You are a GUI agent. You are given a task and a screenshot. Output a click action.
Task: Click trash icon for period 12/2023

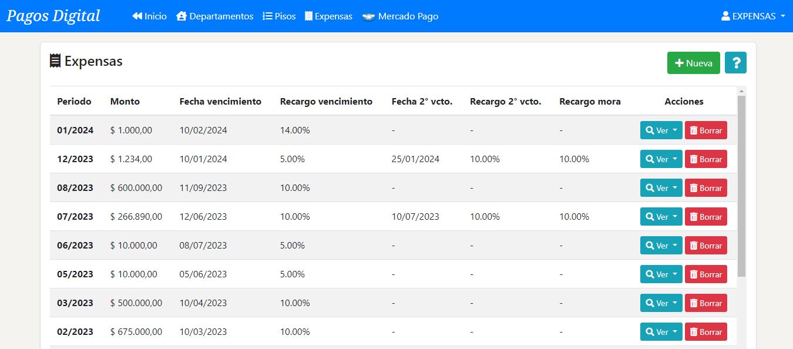coord(694,159)
